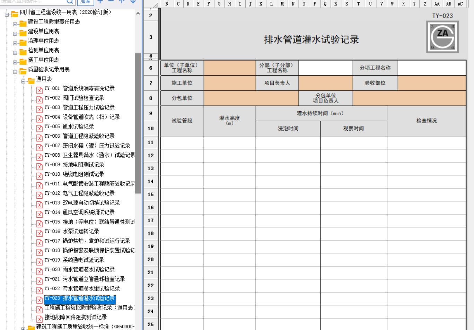Click the tree panel scroll-up arrow
The height and width of the screenshot is (330, 474).
[138, 14]
